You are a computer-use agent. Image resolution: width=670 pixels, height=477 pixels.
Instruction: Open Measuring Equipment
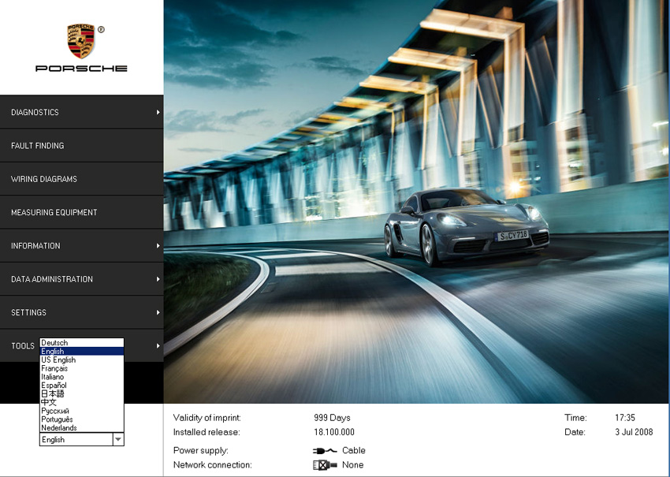[x=82, y=212]
